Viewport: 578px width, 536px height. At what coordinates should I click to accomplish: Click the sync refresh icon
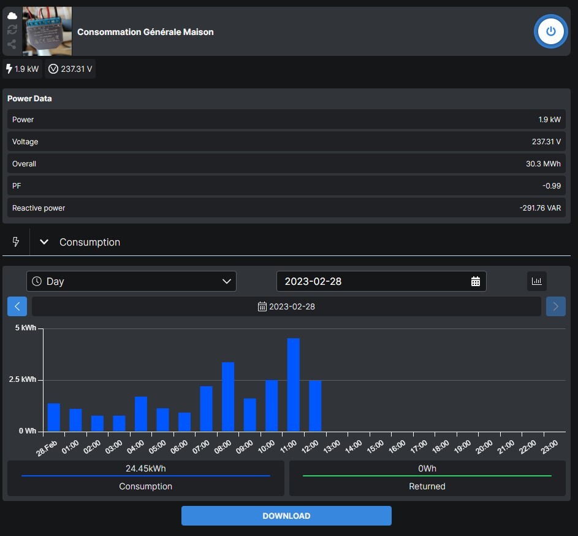tap(12, 29)
